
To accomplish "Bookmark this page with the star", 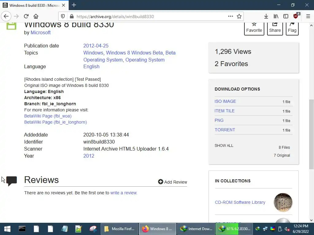I will (x=239, y=17).
